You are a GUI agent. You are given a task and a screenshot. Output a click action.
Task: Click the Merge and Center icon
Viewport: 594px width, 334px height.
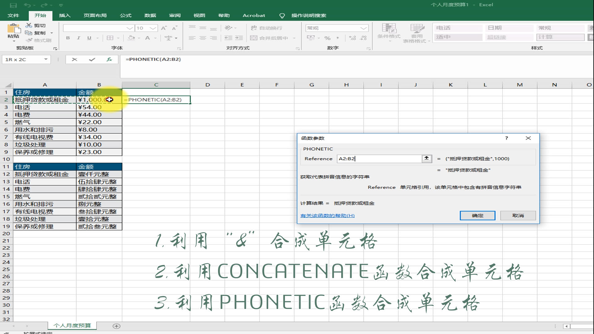254,38
